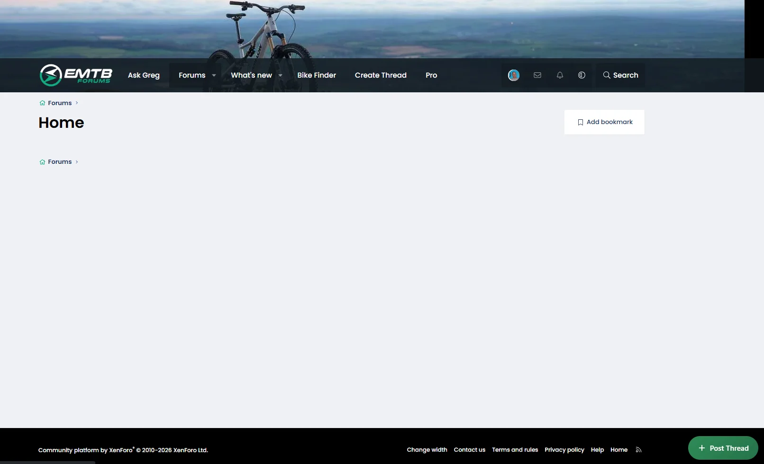This screenshot has width=764, height=464.
Task: Open the envelope conversations inbox icon
Action: pyautogui.click(x=537, y=75)
